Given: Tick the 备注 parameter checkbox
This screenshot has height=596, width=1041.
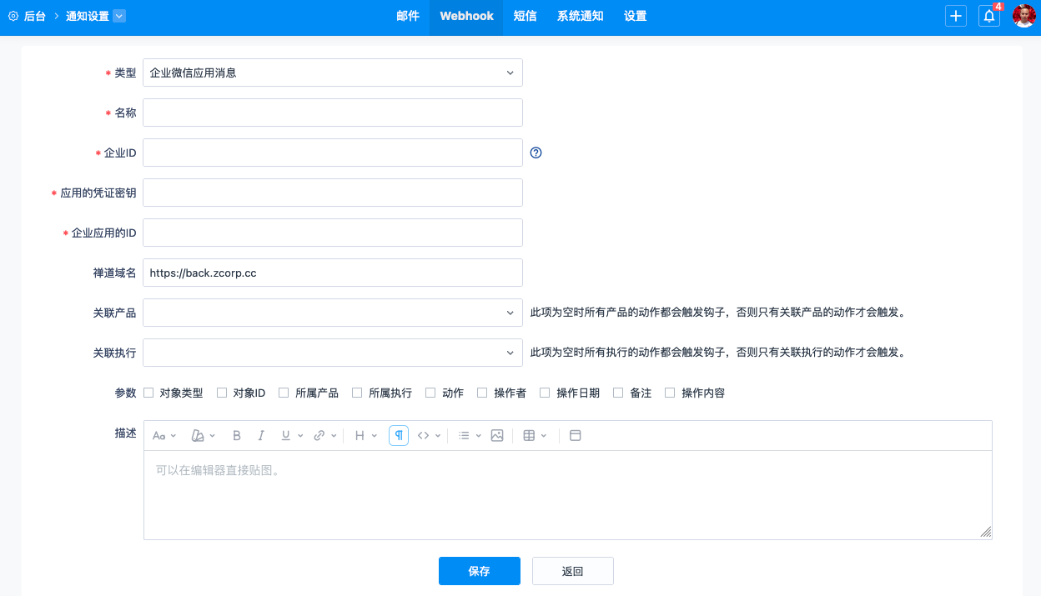Looking at the screenshot, I should 619,393.
